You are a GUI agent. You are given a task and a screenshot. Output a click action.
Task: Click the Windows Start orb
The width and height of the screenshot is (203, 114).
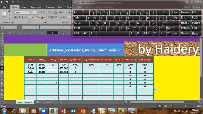(4, 111)
